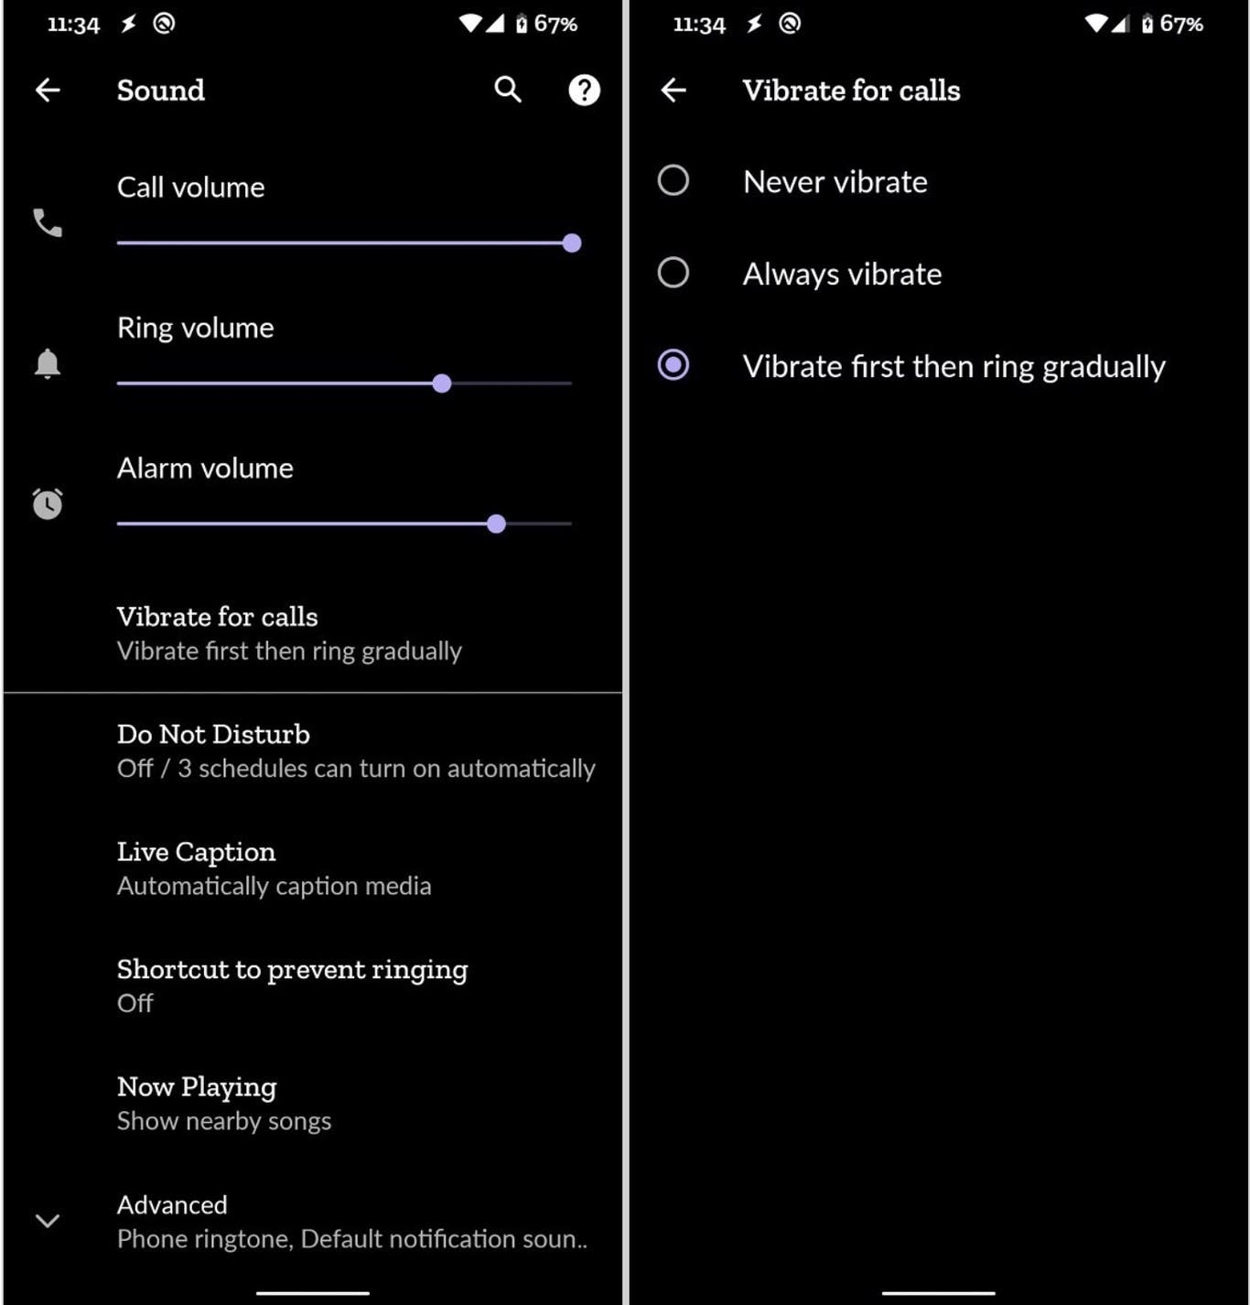Tap the phone icon beside Call volume

(48, 222)
